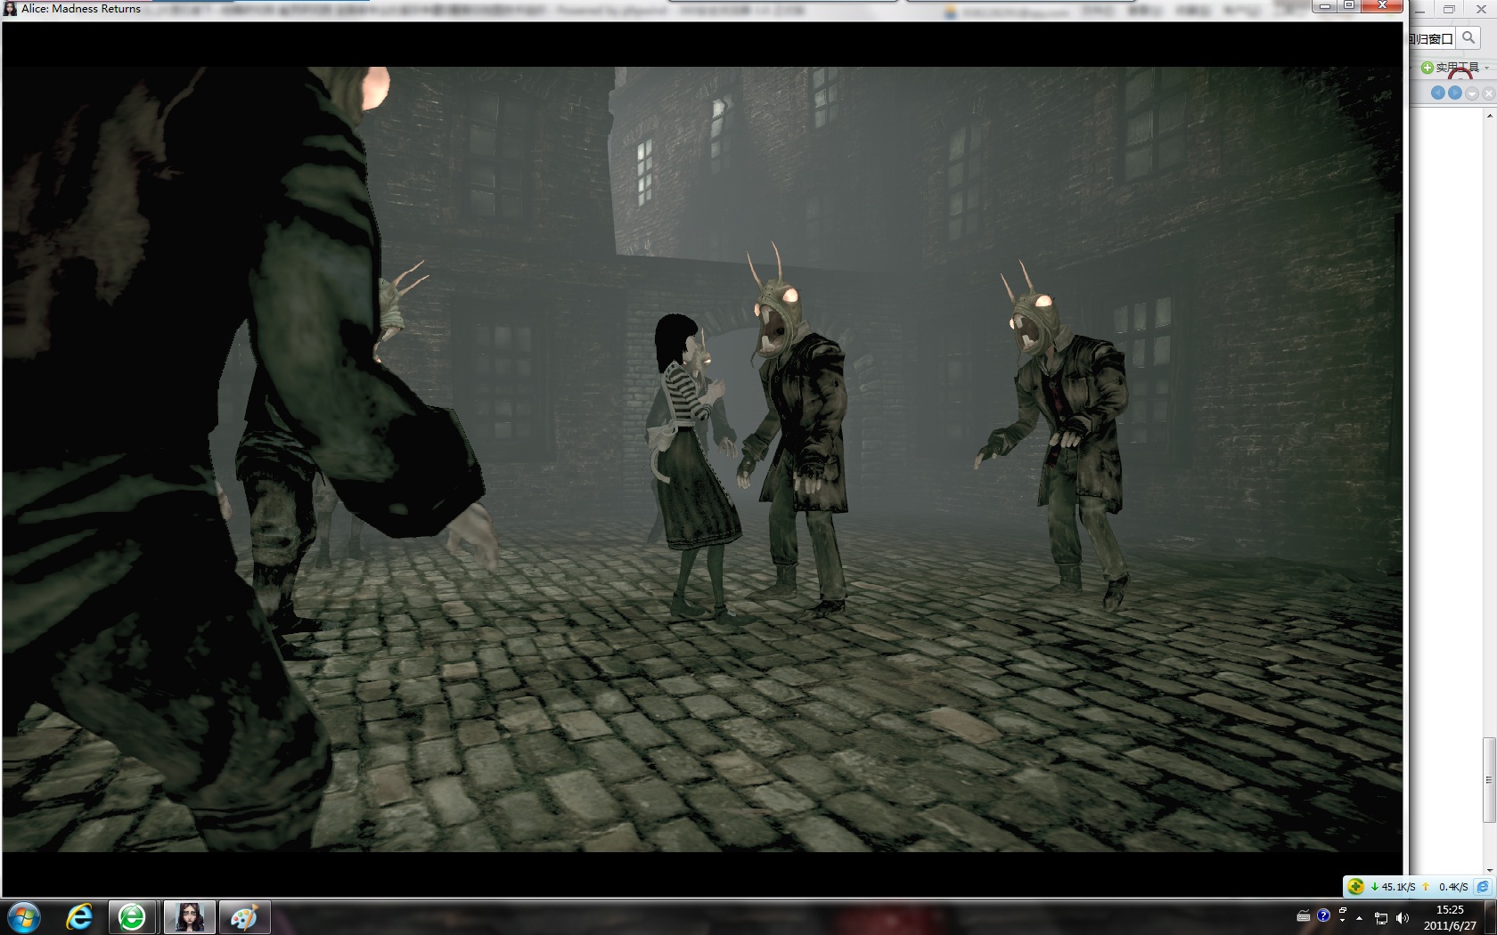Maximize the Alice: Madness Returns window

[1349, 5]
